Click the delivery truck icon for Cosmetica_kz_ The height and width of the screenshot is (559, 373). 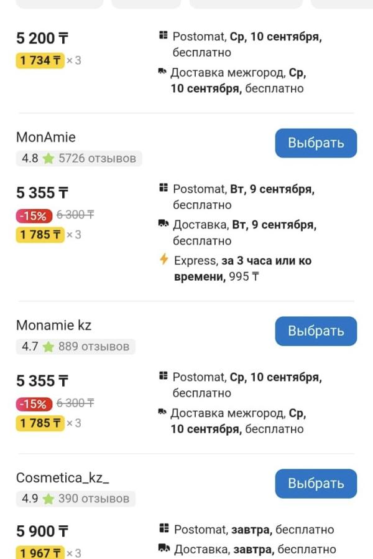pyautogui.click(x=163, y=548)
